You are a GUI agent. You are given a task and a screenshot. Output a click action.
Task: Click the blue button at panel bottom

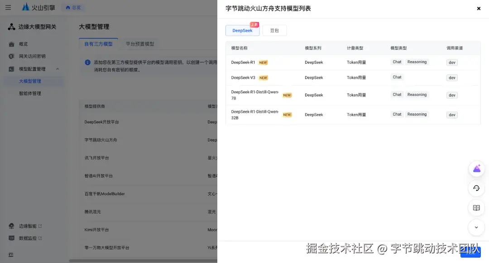(x=470, y=252)
